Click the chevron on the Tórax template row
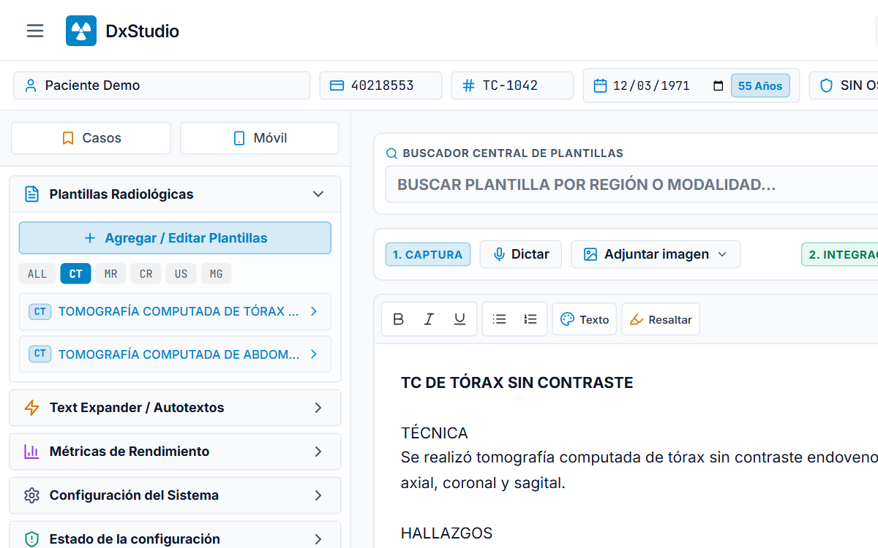The height and width of the screenshot is (548, 878). coord(314,311)
